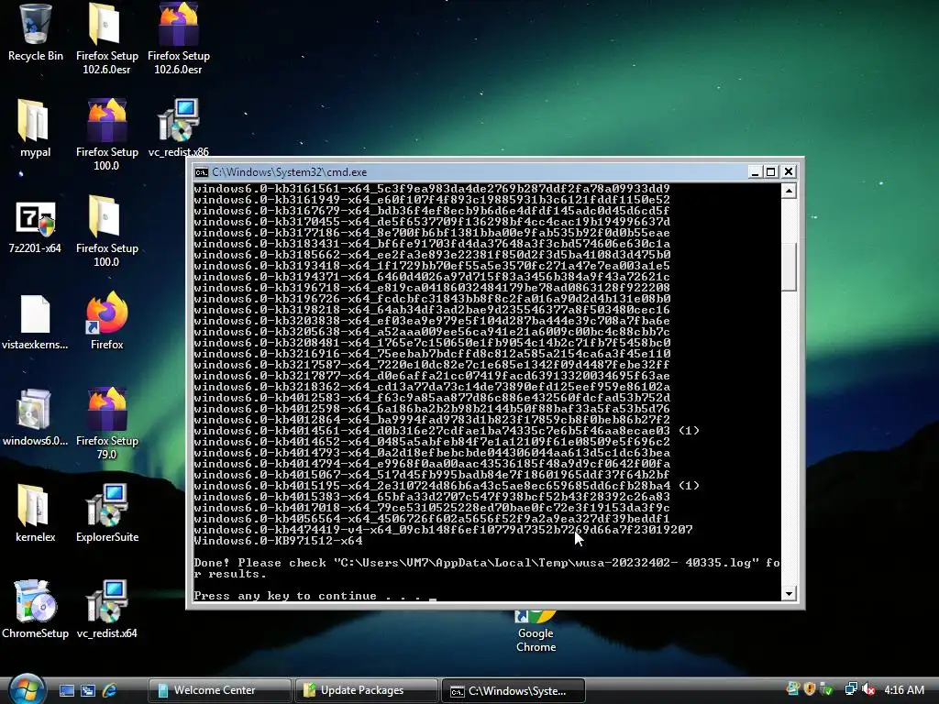Select the ChromeSetup installer icon
Viewport: 939px width, 704px height.
coord(35,610)
